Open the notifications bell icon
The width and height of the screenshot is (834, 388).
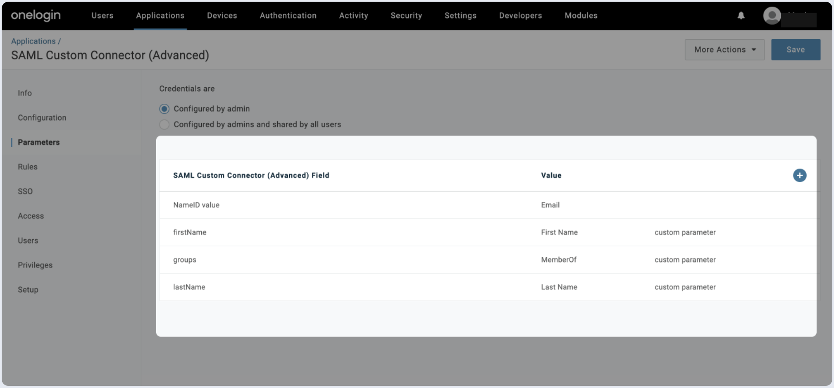click(x=741, y=16)
